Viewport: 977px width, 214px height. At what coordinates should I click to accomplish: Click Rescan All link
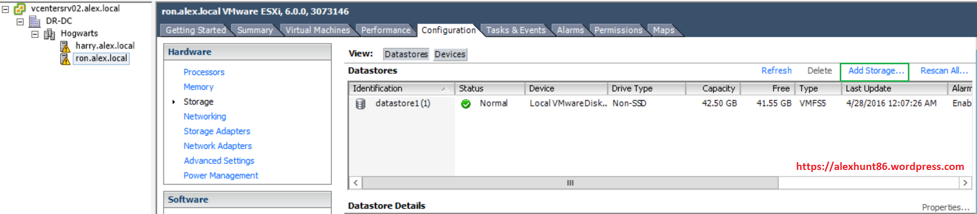point(944,71)
